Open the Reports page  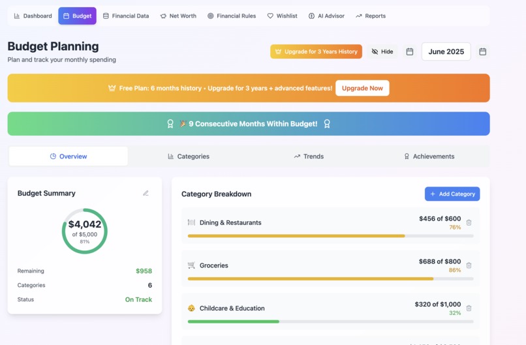371,16
